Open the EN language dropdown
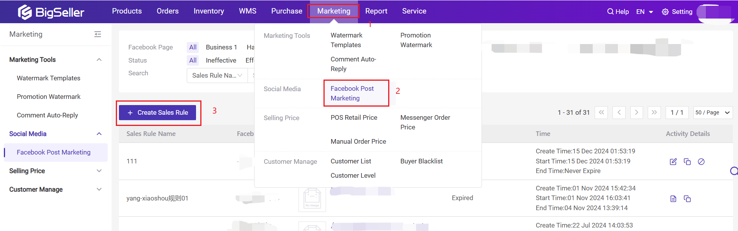Image resolution: width=738 pixels, height=231 pixels. (645, 12)
